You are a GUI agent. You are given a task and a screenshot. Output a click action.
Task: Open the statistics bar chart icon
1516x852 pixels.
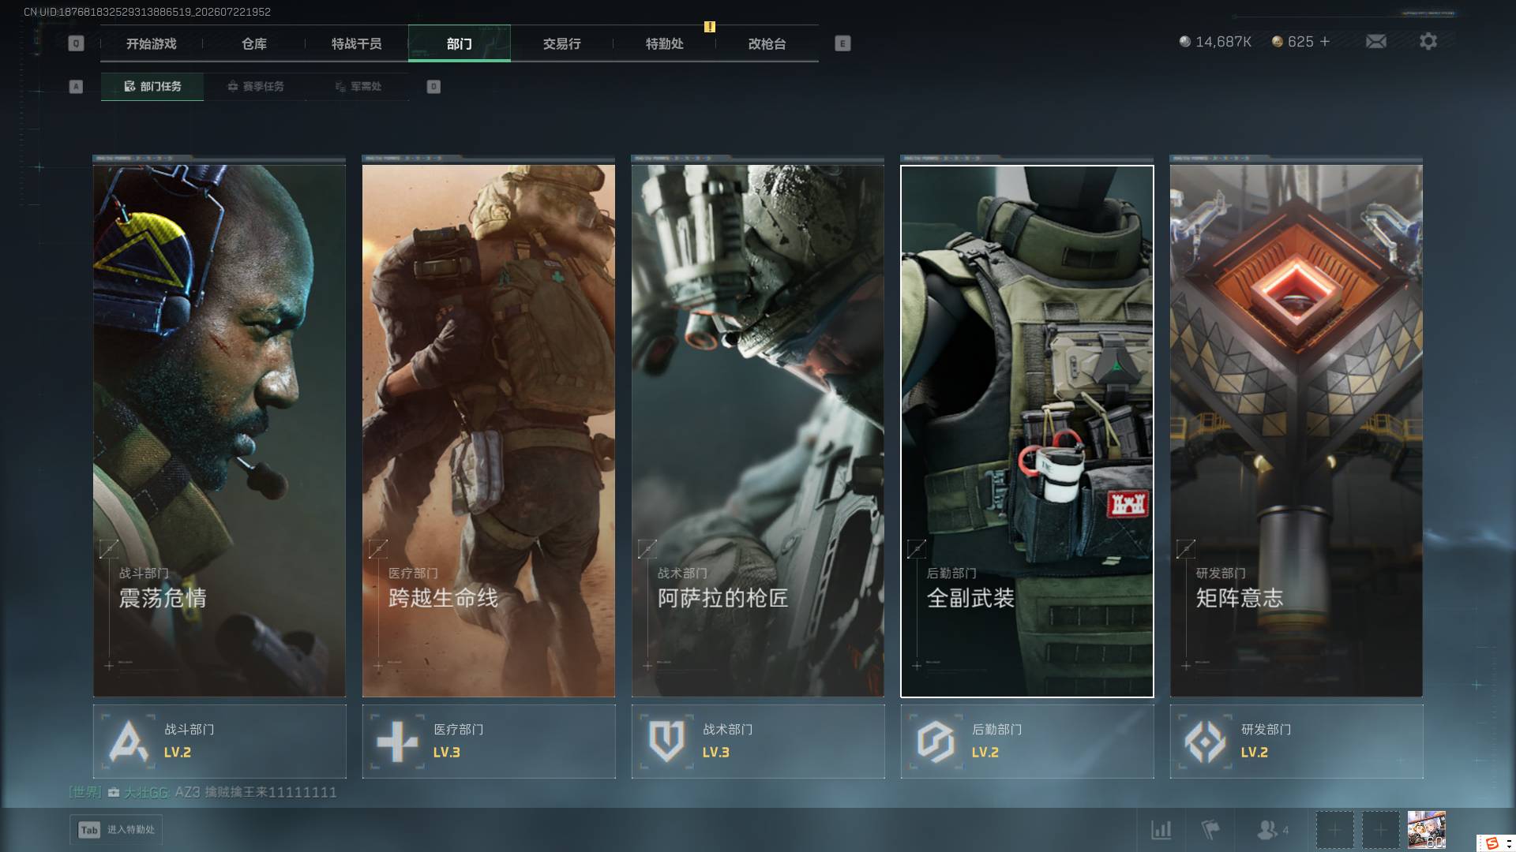[x=1161, y=830]
